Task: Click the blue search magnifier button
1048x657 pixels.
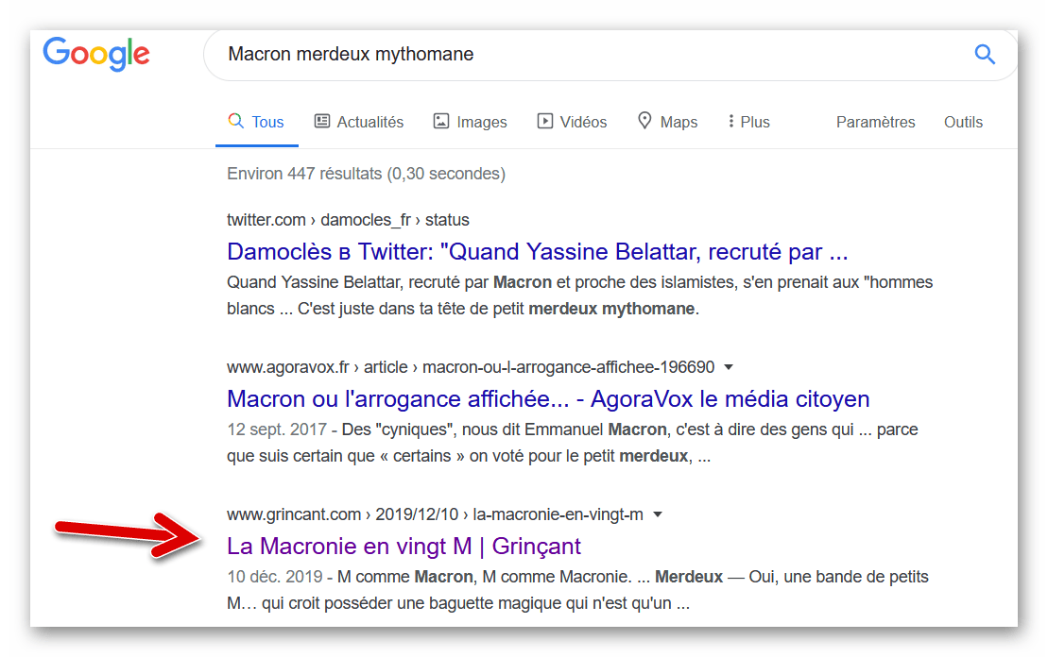Action: [x=985, y=54]
